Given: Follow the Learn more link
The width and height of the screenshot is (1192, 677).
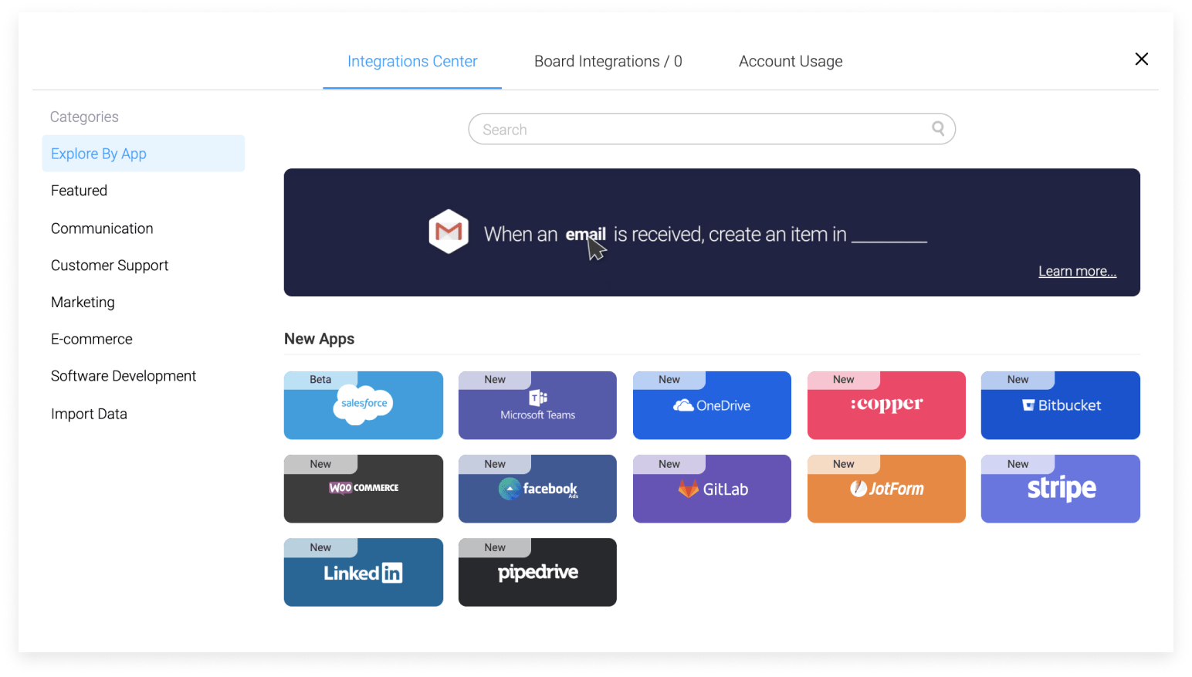Looking at the screenshot, I should click(1077, 271).
